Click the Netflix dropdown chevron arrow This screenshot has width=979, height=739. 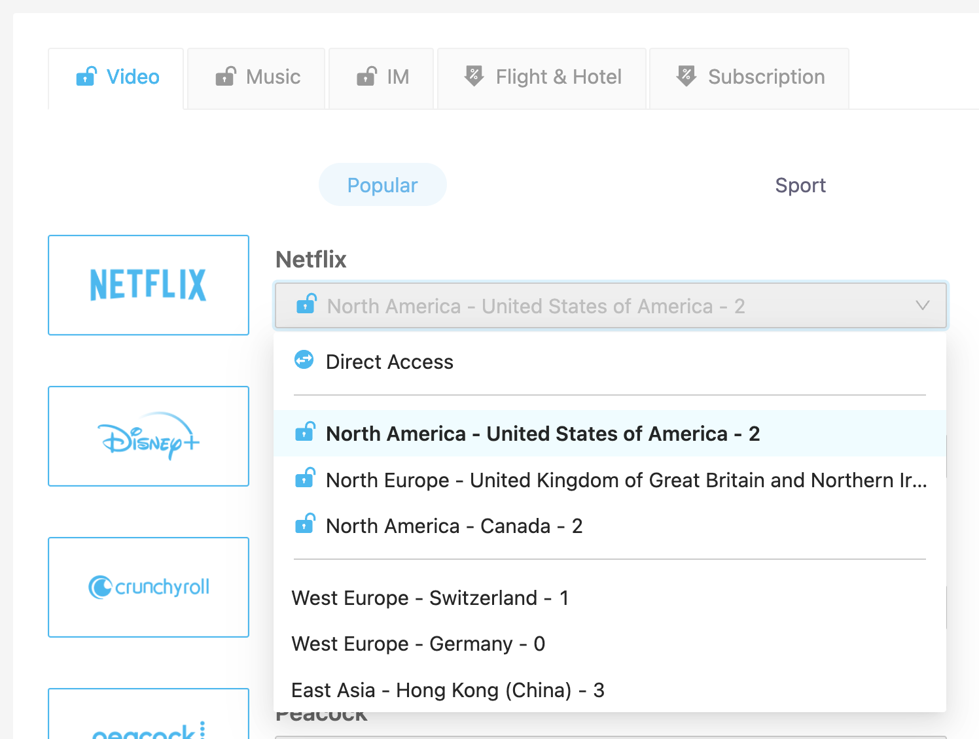[923, 305]
